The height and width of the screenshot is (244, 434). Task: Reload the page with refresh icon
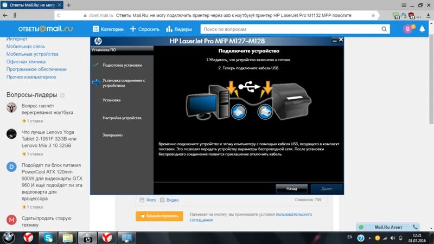point(59,16)
